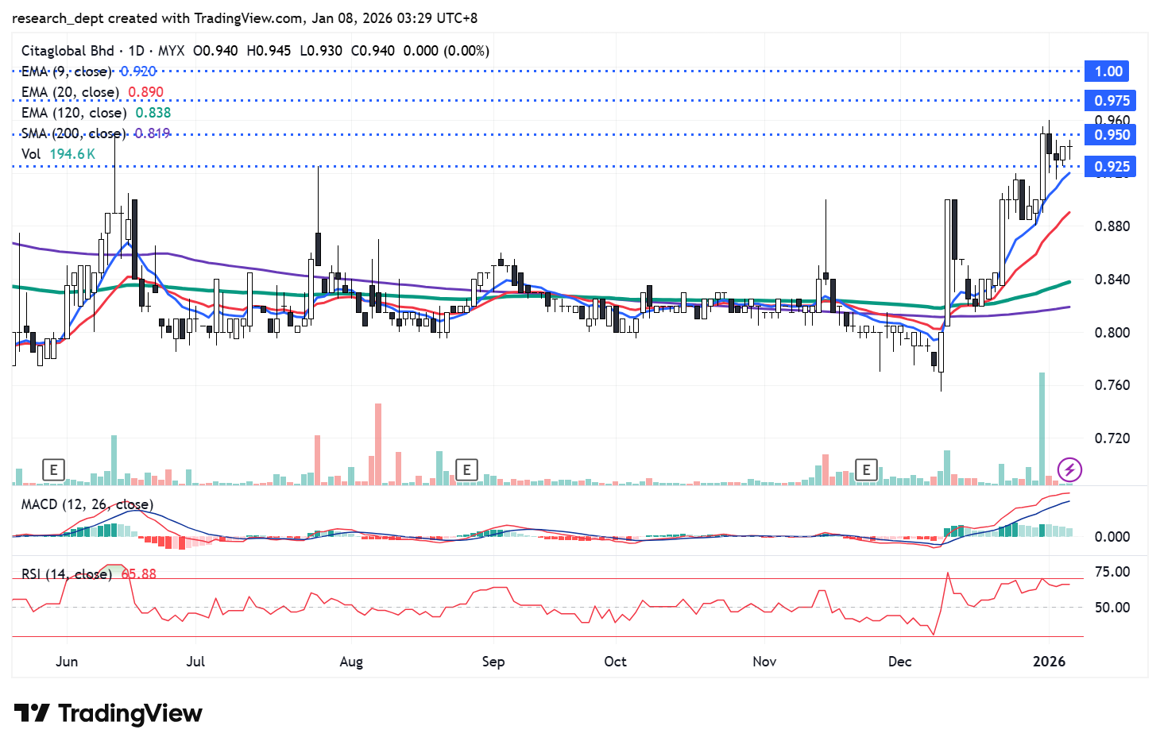1160x749 pixels.
Task: Click the earnings E marker near June
Action: (53, 469)
